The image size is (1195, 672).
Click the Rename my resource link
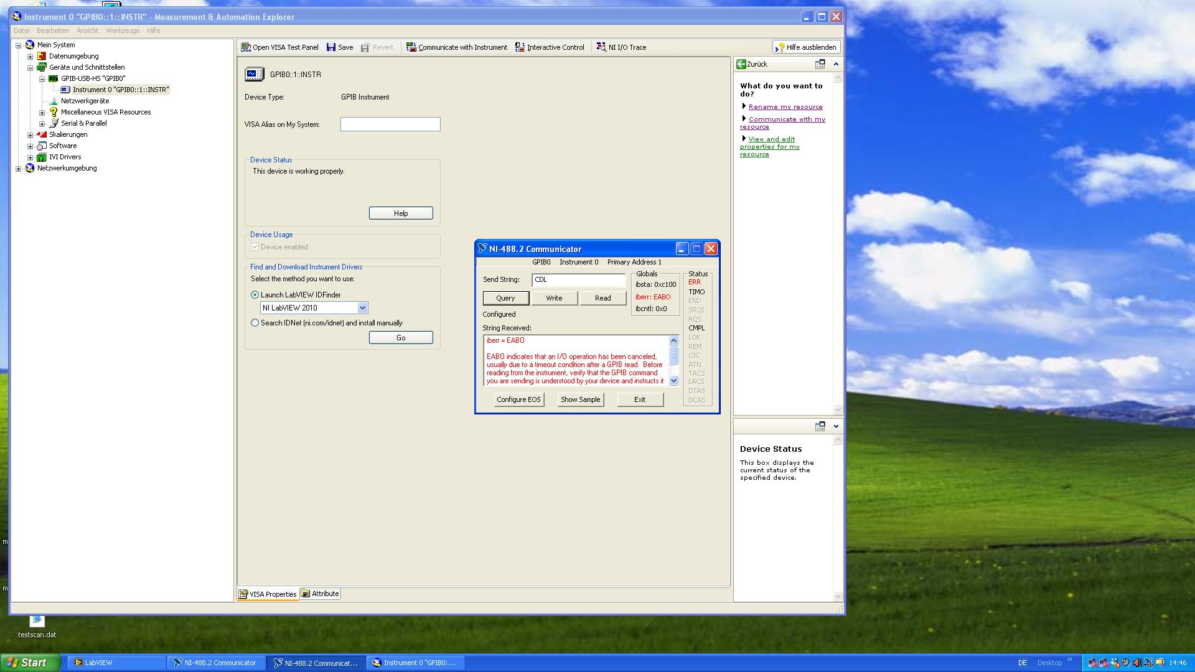pos(785,107)
